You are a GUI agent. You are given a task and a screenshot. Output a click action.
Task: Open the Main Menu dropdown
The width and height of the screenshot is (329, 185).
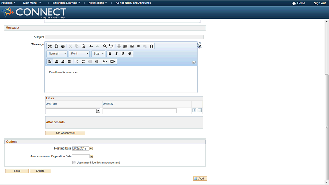click(32, 3)
